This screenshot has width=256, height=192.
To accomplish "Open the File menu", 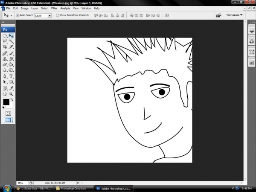I will tap(8, 9).
